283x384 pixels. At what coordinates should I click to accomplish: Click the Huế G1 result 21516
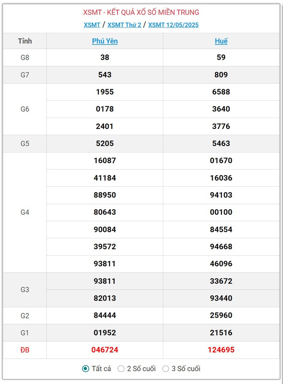click(x=221, y=333)
